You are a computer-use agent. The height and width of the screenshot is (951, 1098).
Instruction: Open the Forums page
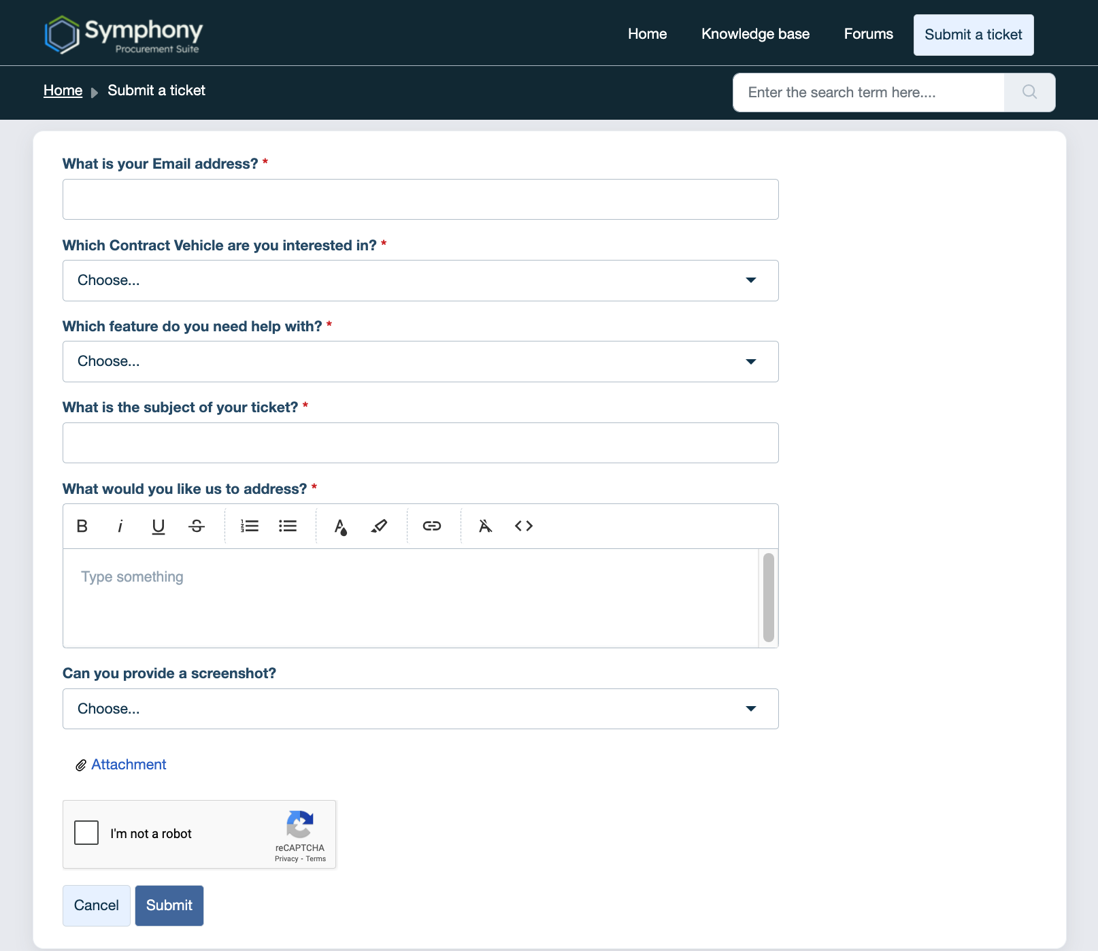(868, 33)
